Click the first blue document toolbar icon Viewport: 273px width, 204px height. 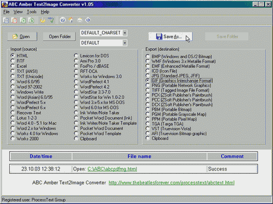click(x=6, y=21)
